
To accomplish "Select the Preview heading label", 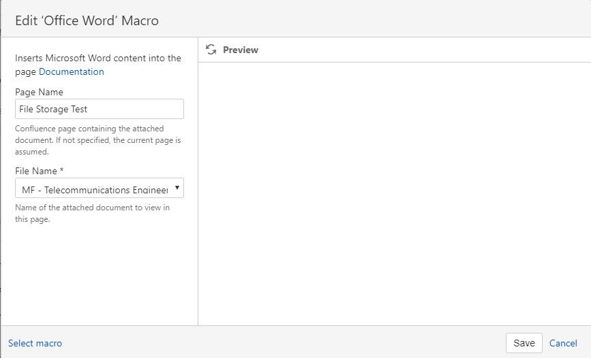I will click(241, 50).
